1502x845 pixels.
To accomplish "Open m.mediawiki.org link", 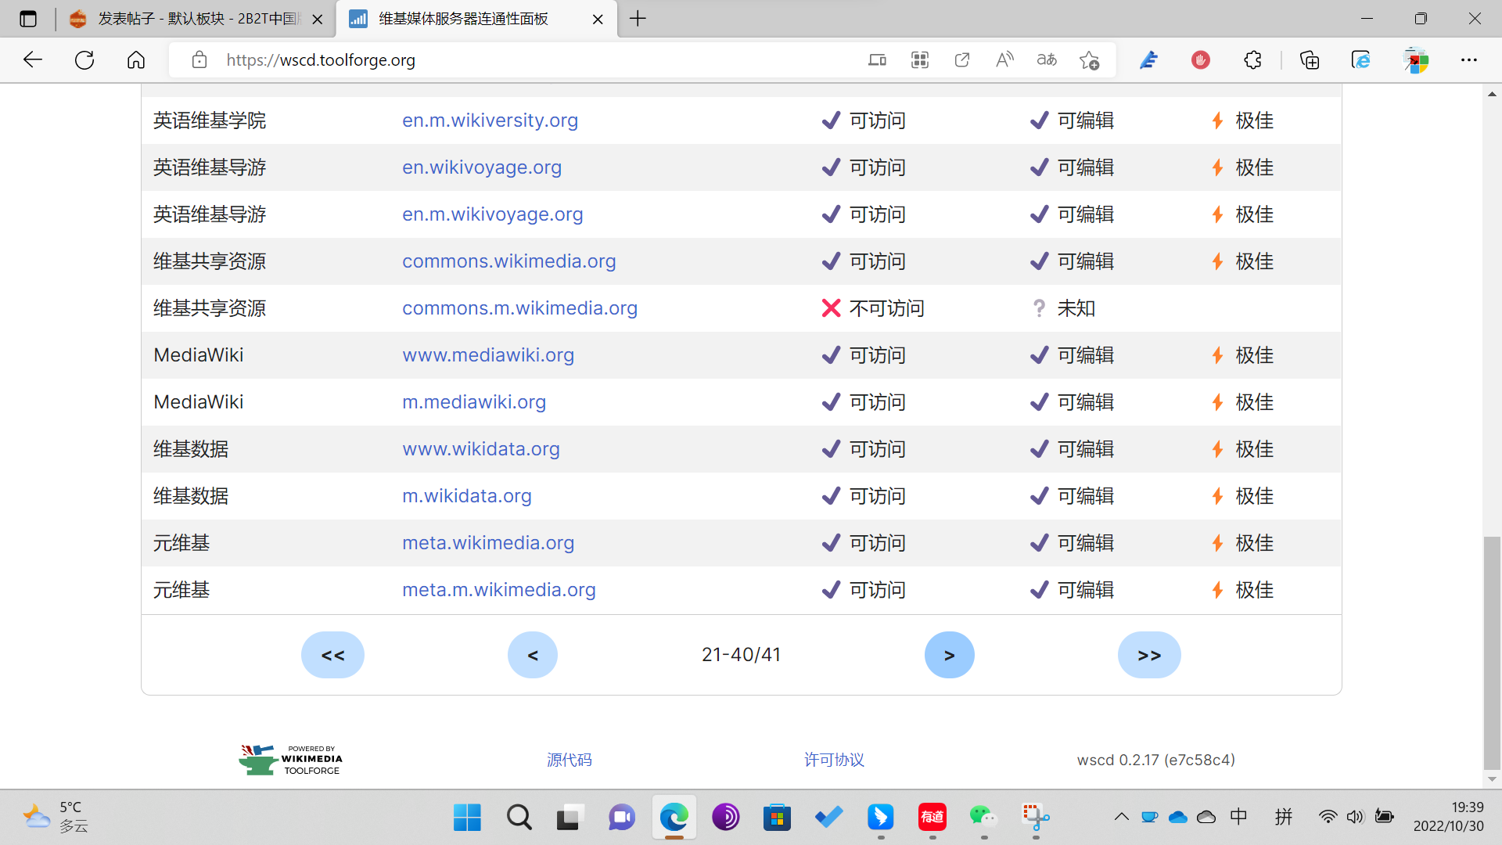I will click(x=474, y=402).
